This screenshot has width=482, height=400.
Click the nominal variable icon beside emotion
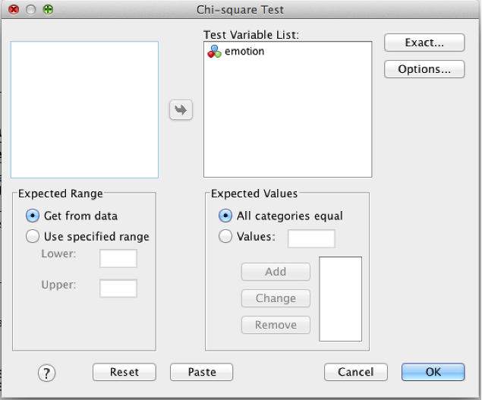click(x=214, y=52)
